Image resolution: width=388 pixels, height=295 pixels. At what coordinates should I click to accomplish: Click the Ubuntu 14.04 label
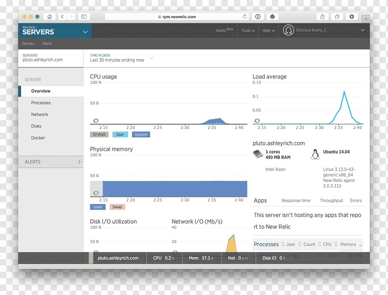click(336, 152)
